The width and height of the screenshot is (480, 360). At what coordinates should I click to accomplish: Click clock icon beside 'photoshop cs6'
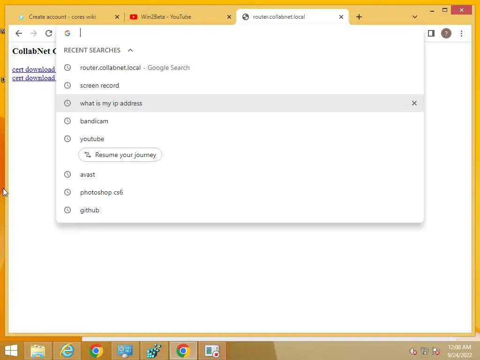[x=67, y=192]
